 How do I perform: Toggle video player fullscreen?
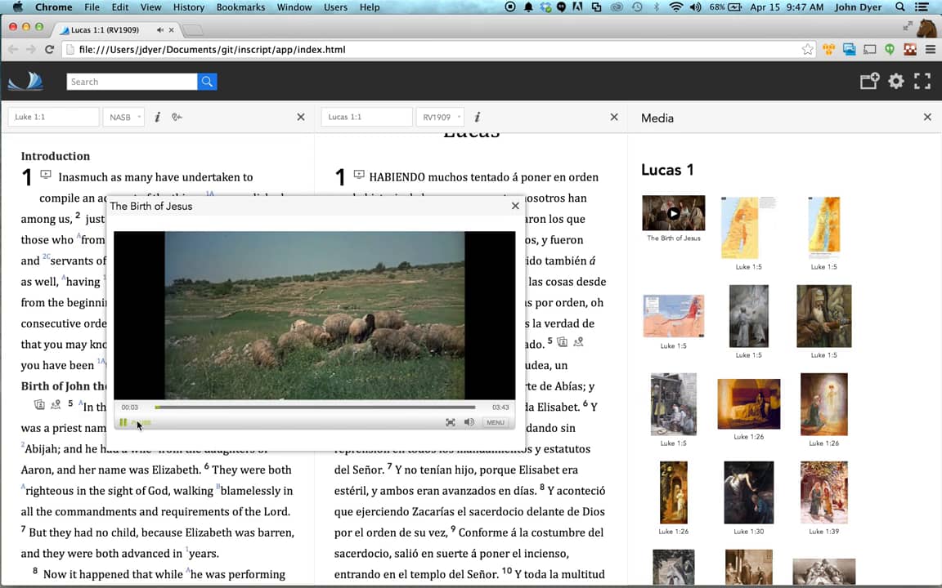click(x=451, y=422)
